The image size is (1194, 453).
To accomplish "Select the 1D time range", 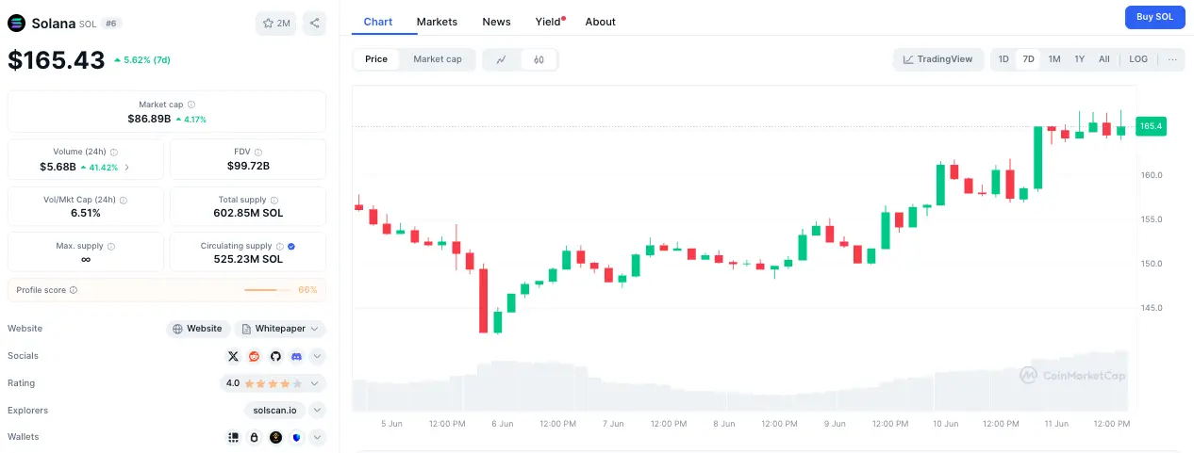I will pos(1003,59).
